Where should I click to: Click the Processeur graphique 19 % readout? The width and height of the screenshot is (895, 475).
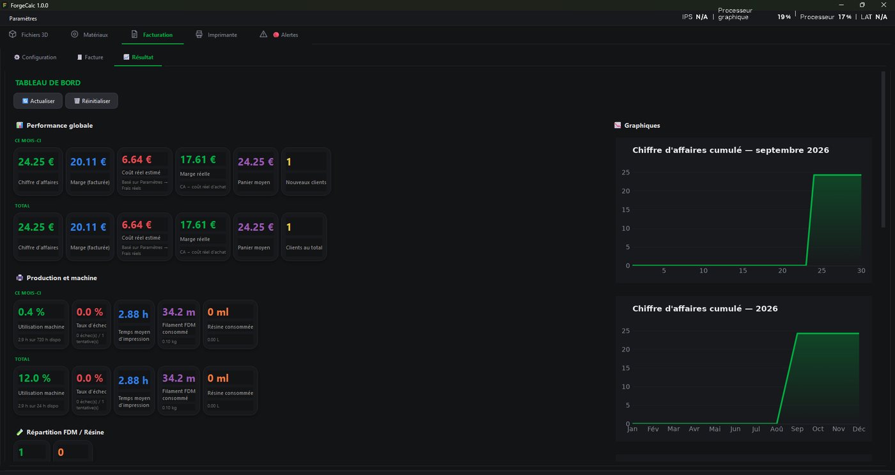point(754,14)
